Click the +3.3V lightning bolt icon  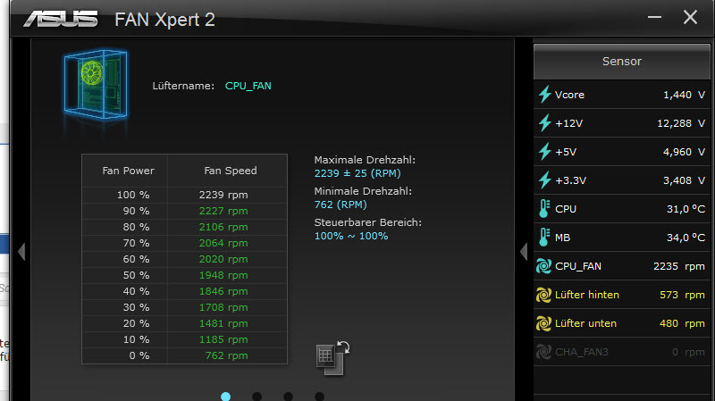click(544, 180)
